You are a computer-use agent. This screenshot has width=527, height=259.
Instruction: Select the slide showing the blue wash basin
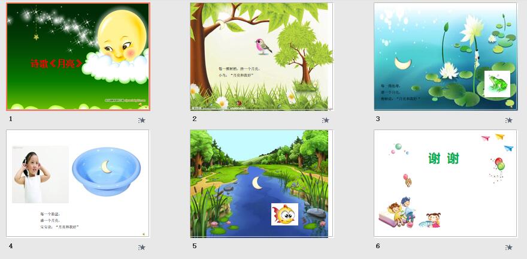coord(78,183)
